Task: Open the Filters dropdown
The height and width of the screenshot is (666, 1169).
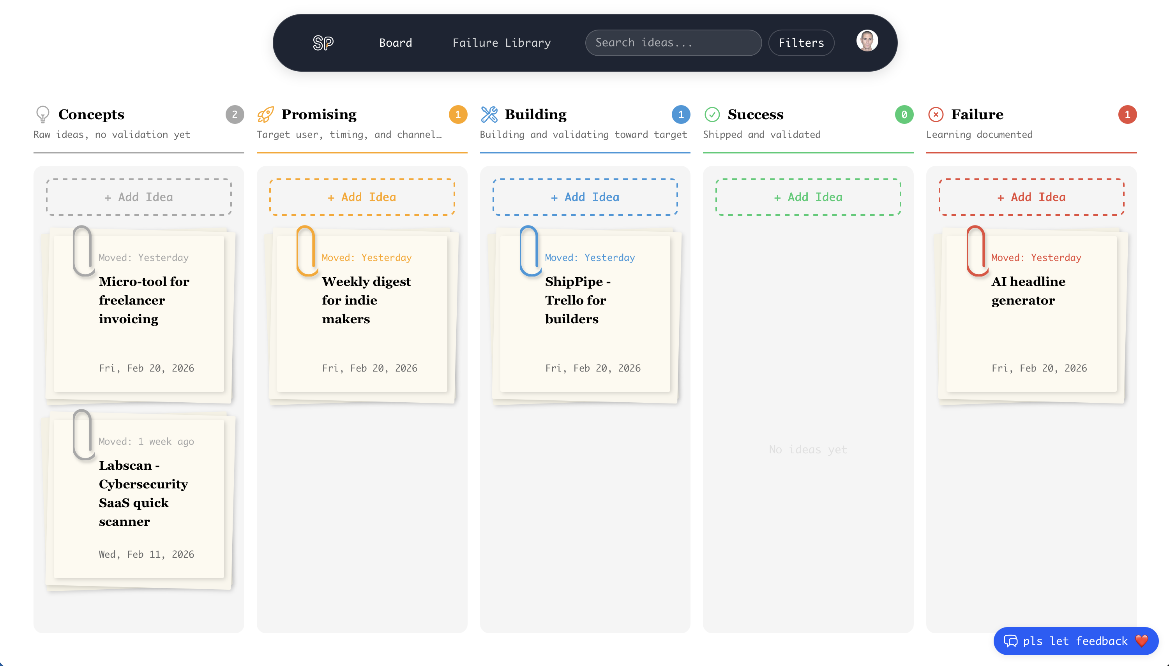Action: (801, 43)
